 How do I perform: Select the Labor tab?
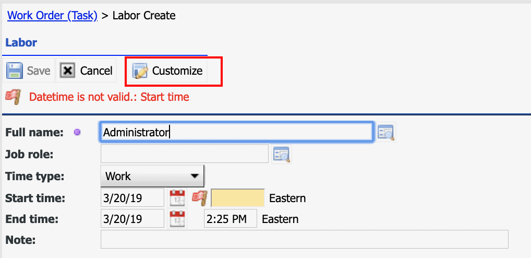click(21, 43)
